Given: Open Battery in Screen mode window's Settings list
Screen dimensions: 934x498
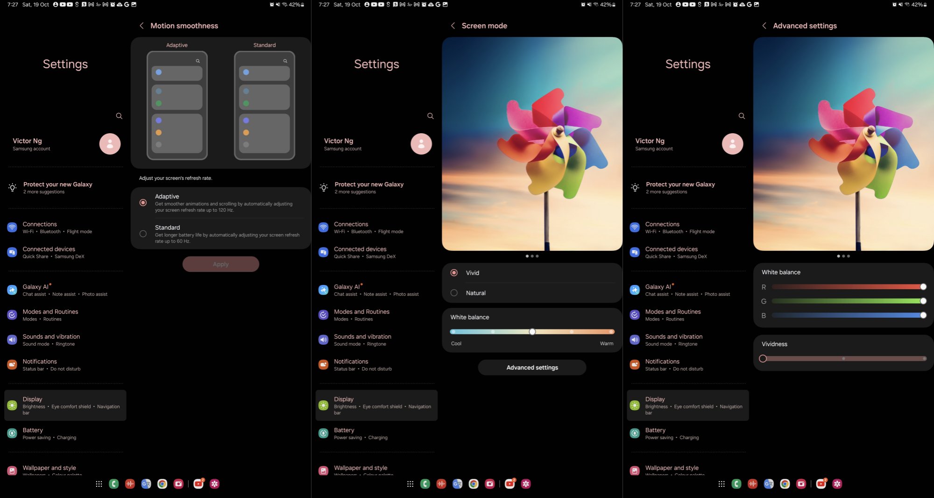Looking at the screenshot, I should coord(376,434).
